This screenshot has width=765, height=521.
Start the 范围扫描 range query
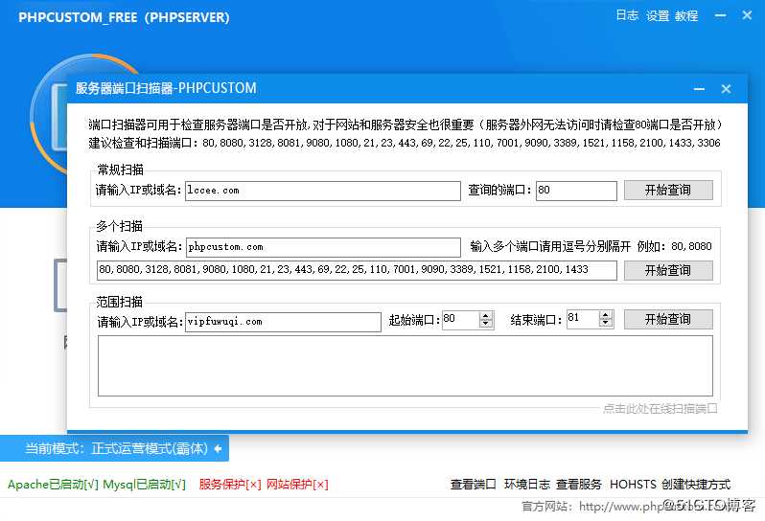[x=668, y=319]
